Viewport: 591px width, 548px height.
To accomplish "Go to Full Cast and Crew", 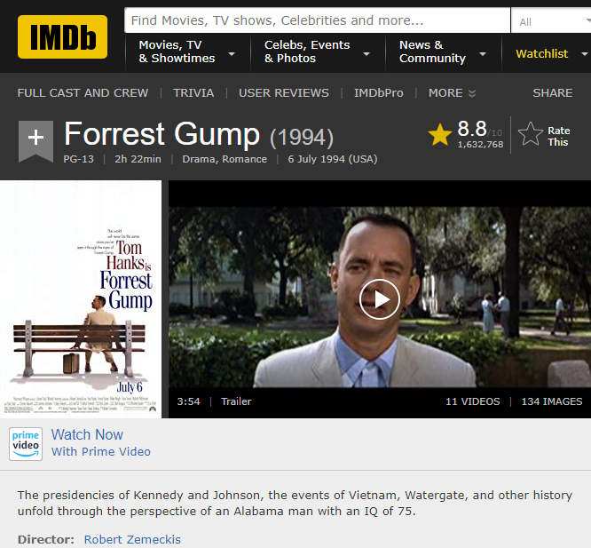I will (x=83, y=93).
